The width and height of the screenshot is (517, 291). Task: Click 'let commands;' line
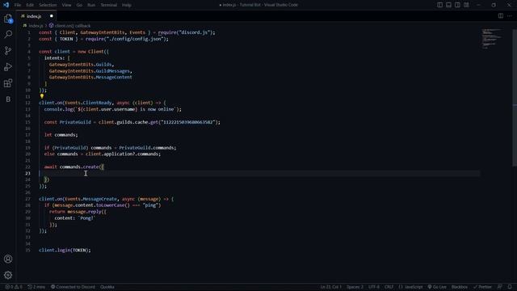coord(61,135)
